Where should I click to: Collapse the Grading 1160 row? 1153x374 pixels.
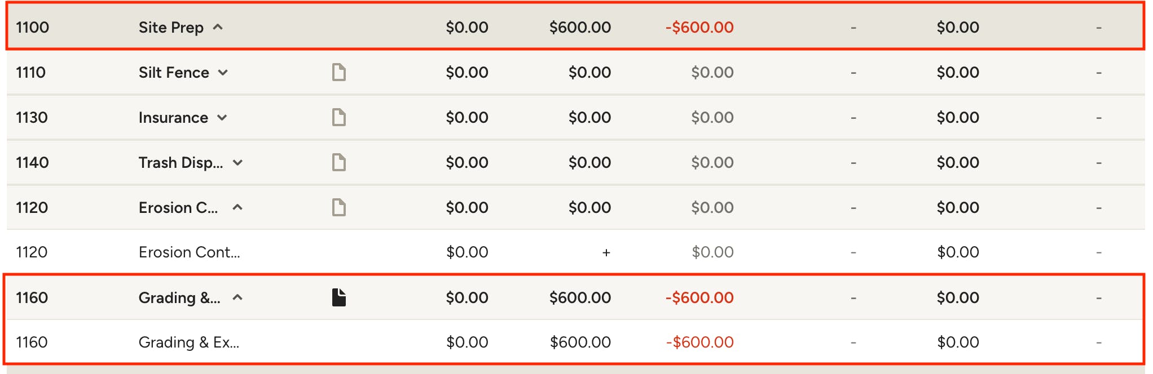point(237,297)
